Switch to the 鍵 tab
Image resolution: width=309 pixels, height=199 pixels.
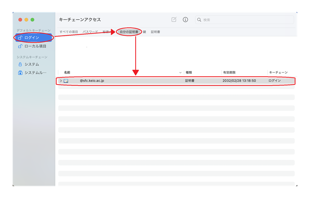[145, 32]
